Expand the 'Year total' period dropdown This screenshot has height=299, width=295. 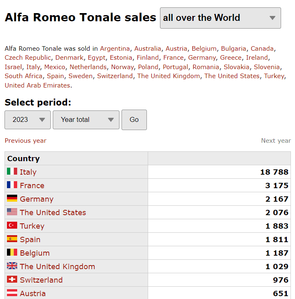click(86, 120)
